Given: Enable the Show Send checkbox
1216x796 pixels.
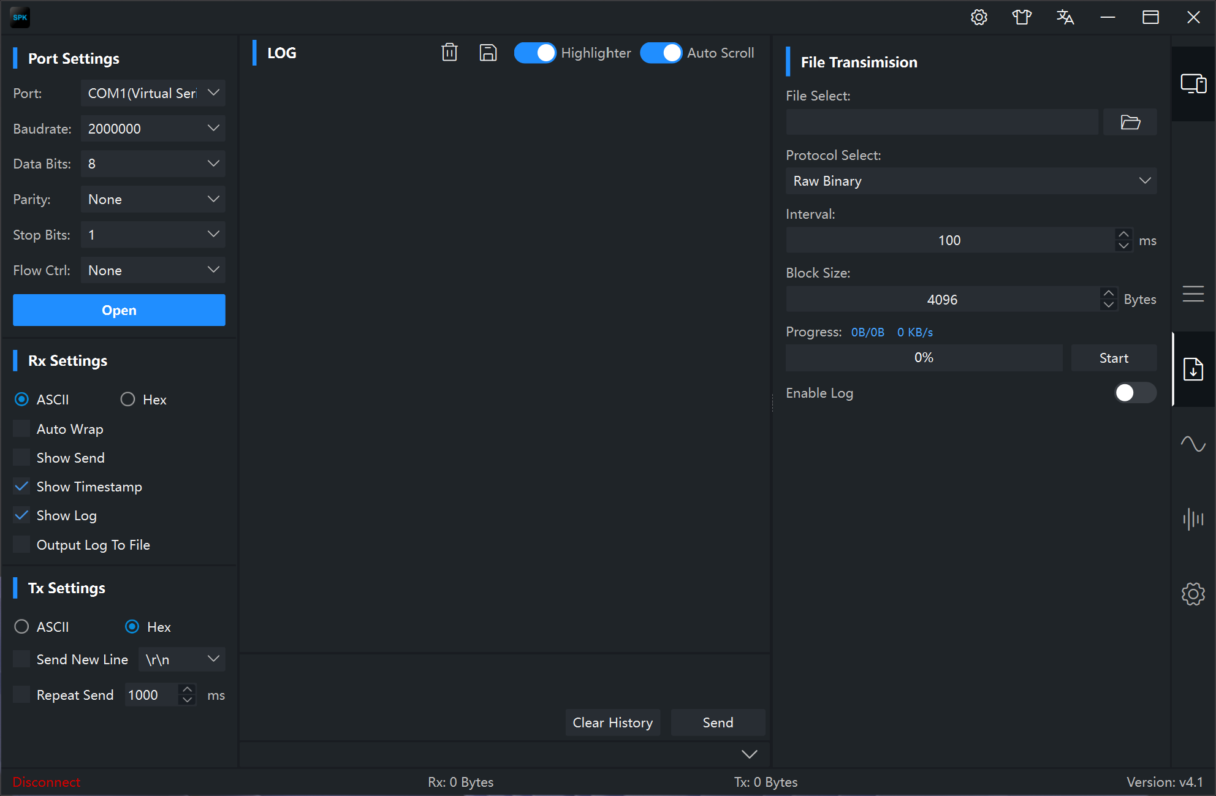Looking at the screenshot, I should click(x=21, y=458).
